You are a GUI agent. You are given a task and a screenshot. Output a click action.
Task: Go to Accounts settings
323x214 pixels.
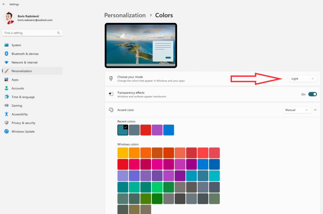pyautogui.click(x=32, y=88)
